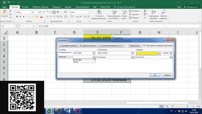Screen dimensions: 202x114
Task: Open Conditional Formatting (Условное форматирование)
Action: (x=99, y=15)
